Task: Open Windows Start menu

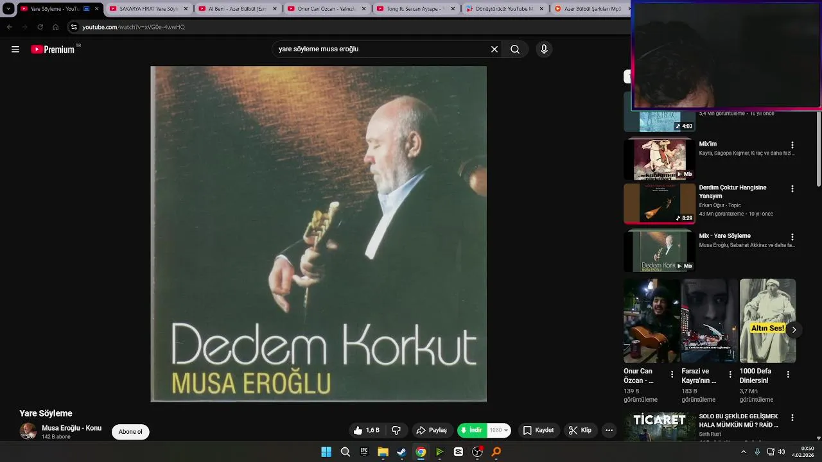Action: point(326,452)
